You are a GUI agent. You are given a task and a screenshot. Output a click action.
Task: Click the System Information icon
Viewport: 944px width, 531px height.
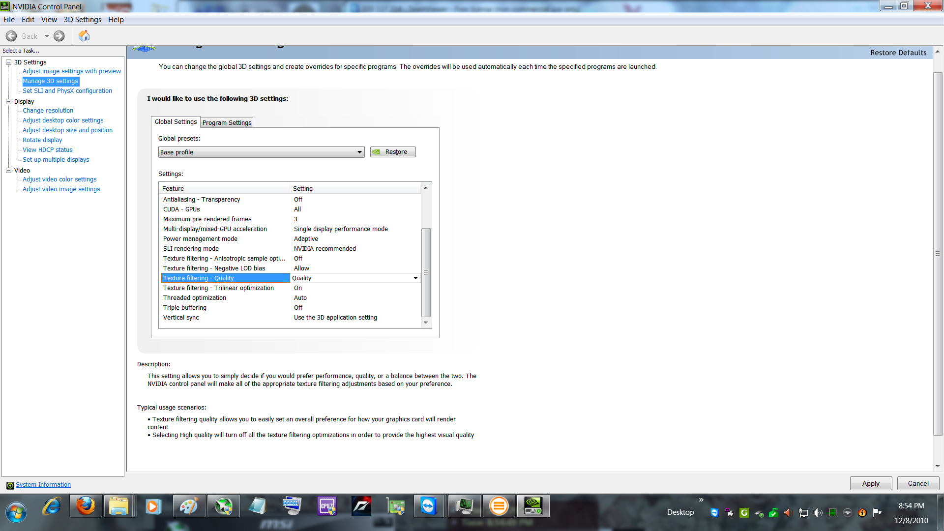(x=10, y=485)
